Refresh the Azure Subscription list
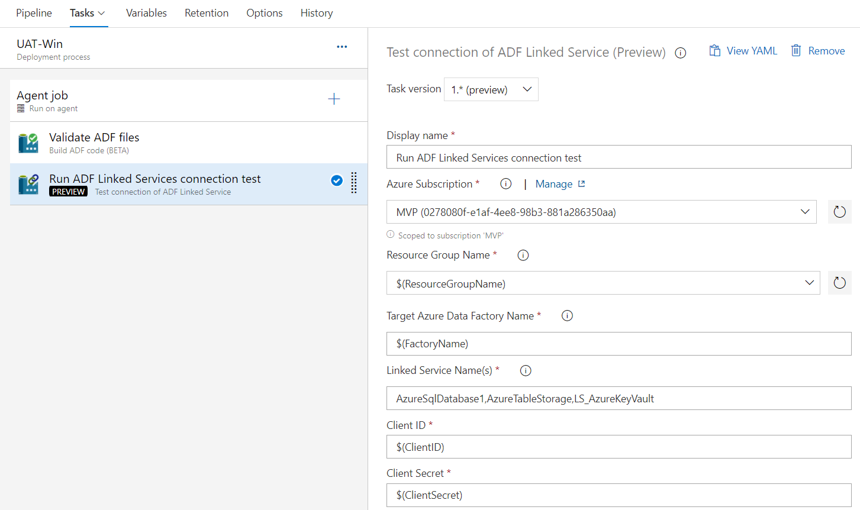 pos(839,211)
